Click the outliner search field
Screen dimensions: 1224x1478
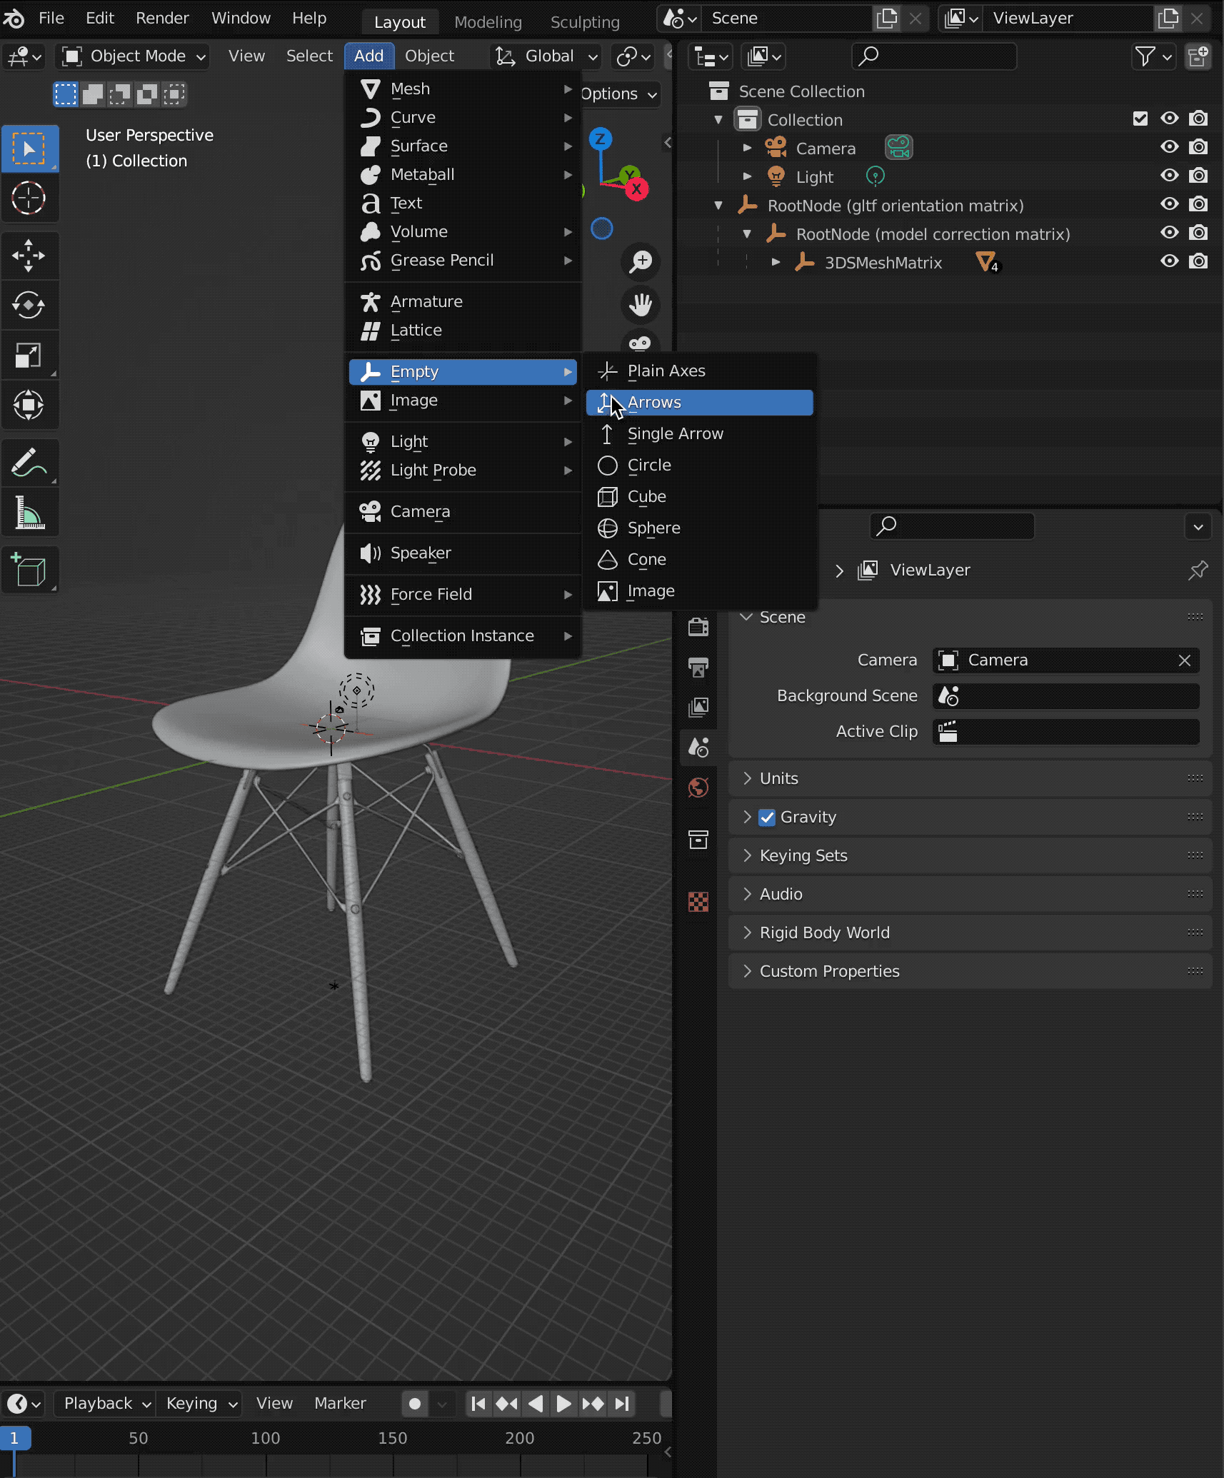pos(934,56)
